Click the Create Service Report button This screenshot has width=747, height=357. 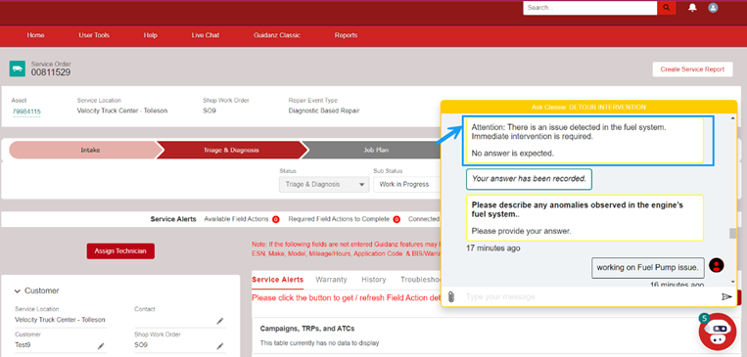[x=692, y=69]
